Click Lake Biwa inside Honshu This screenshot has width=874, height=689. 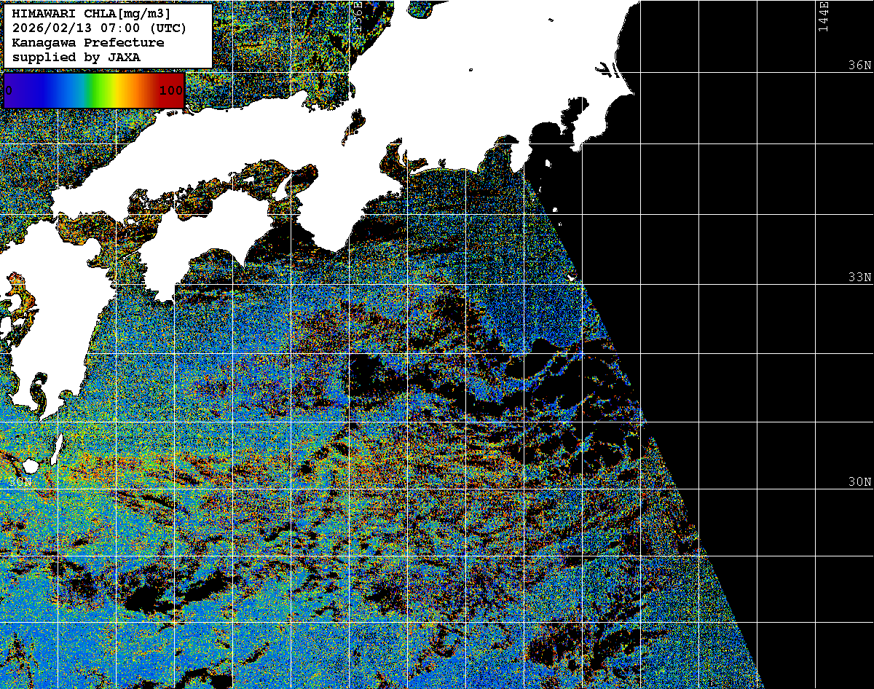pyautogui.click(x=355, y=124)
